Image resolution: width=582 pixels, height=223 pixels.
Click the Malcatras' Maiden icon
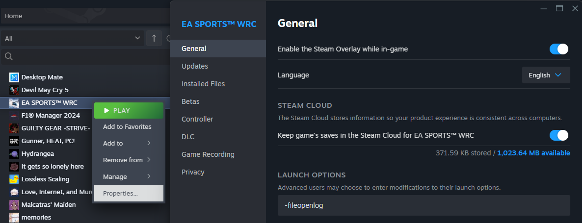pyautogui.click(x=14, y=205)
